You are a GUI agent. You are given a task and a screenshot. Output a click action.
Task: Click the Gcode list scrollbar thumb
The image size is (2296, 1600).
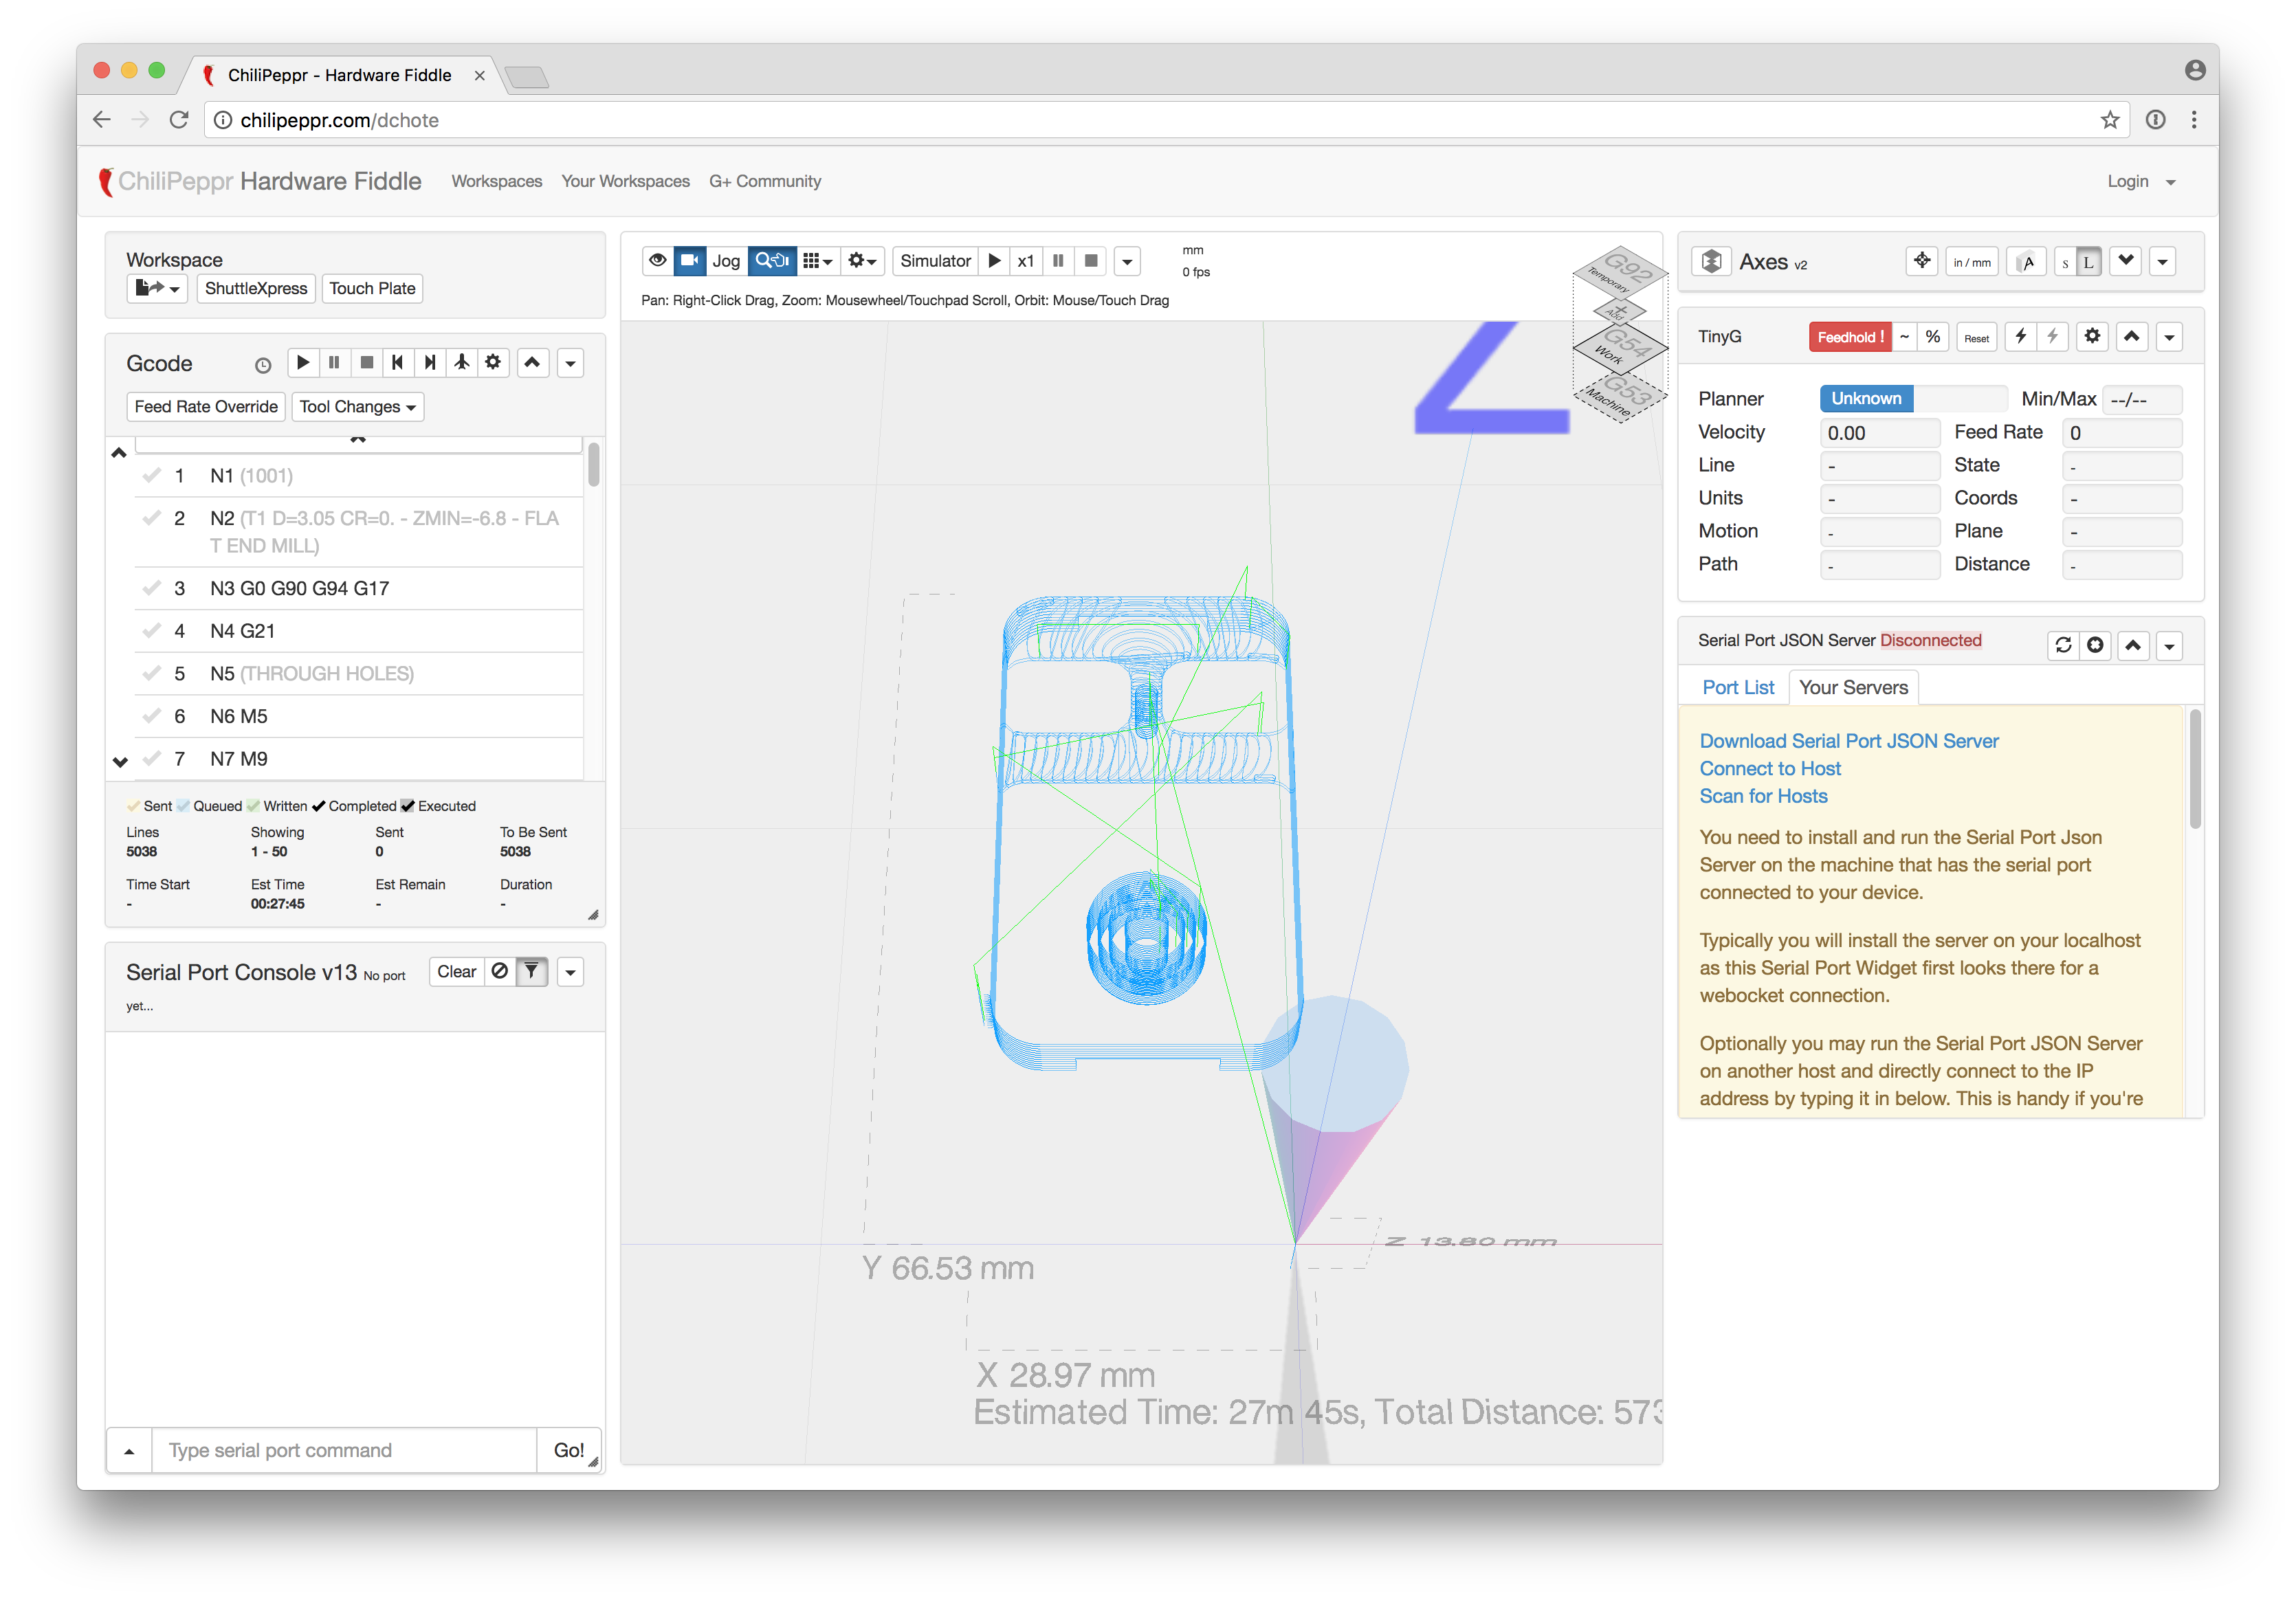tap(593, 466)
